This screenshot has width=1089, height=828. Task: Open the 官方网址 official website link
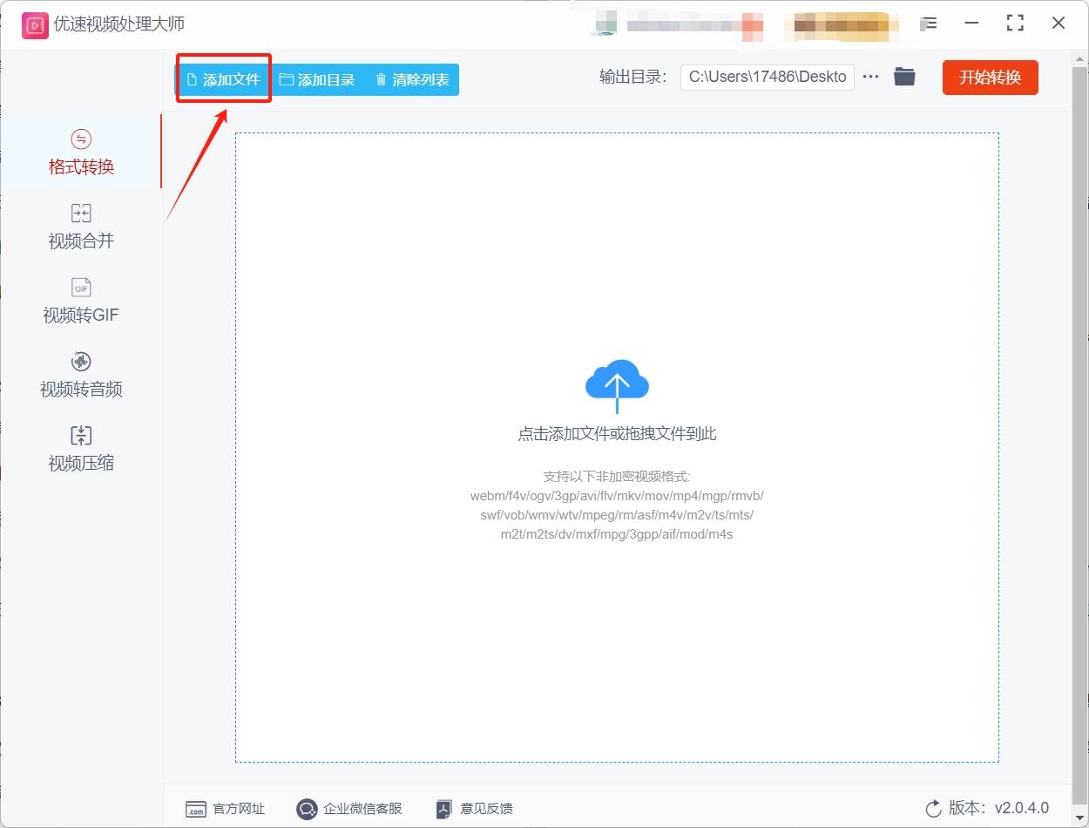pyautogui.click(x=225, y=809)
